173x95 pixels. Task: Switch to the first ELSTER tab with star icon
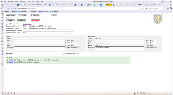coord(32,5)
